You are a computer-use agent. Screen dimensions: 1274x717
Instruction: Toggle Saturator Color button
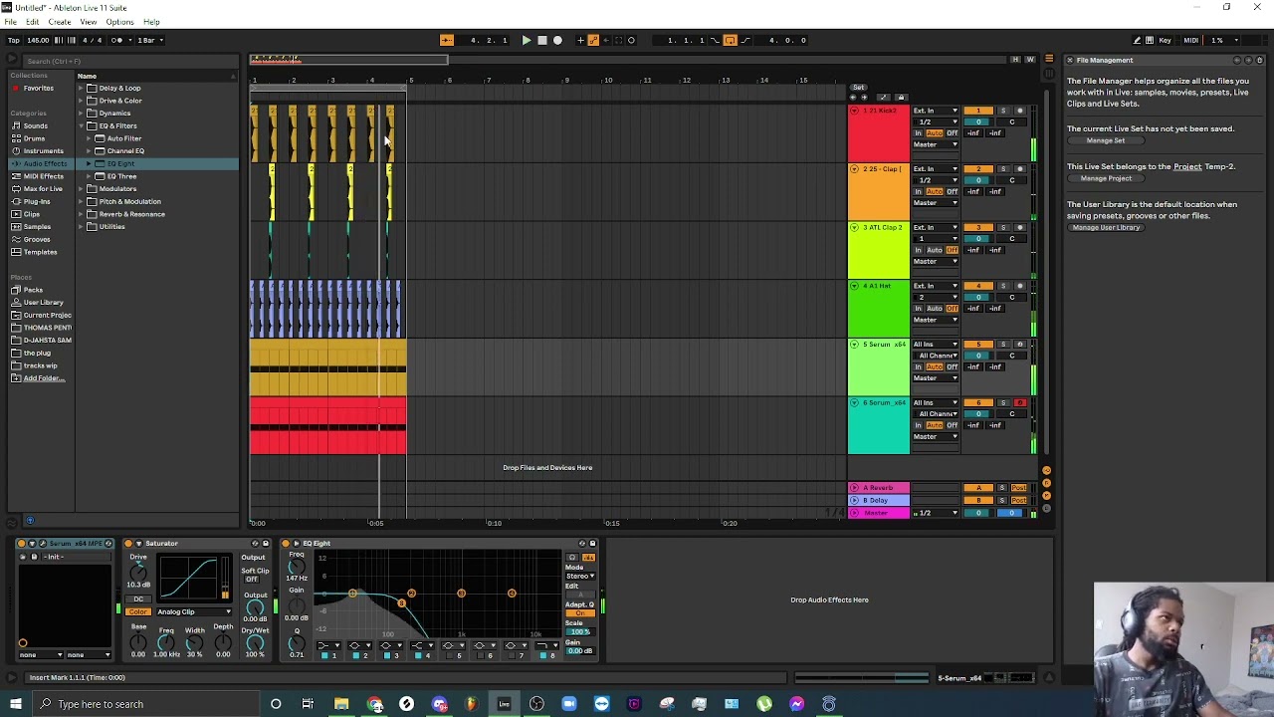138,611
